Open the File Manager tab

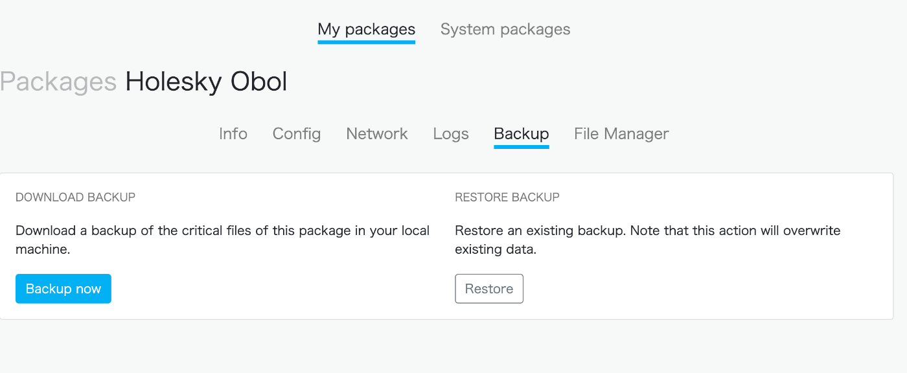pyautogui.click(x=621, y=133)
